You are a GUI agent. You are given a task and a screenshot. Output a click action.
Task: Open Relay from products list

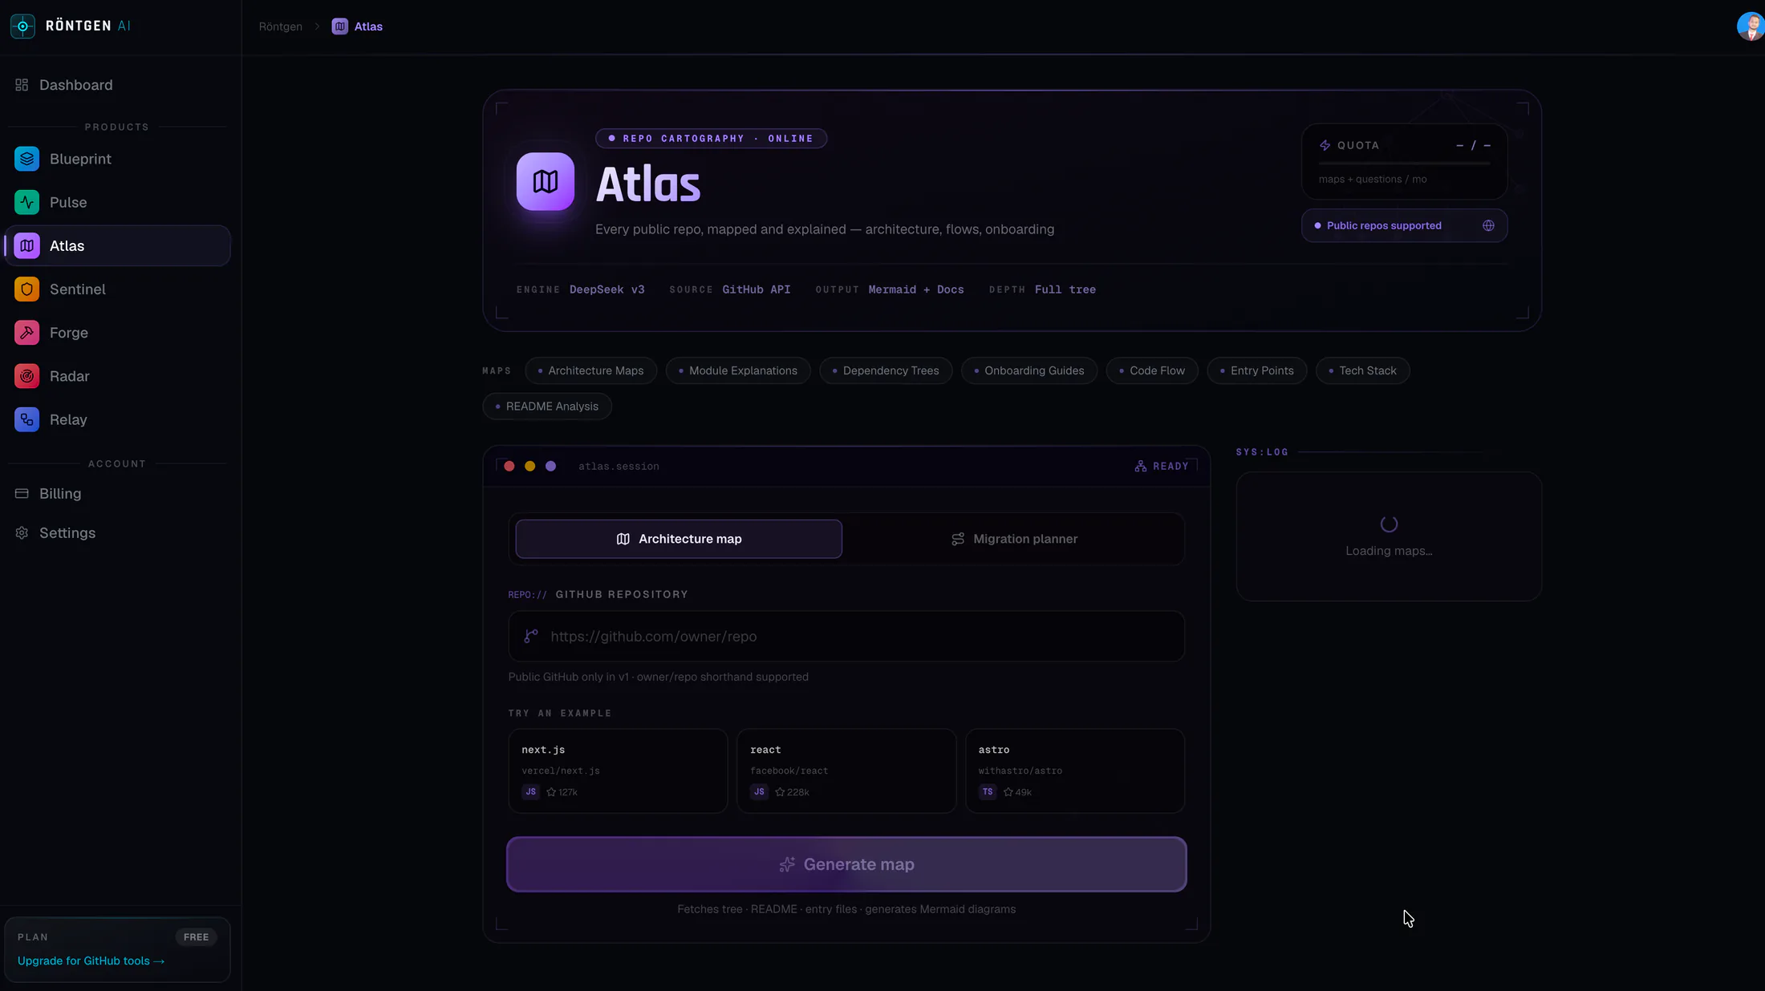[x=117, y=419]
